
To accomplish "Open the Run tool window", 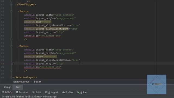I will pos(82,92).
